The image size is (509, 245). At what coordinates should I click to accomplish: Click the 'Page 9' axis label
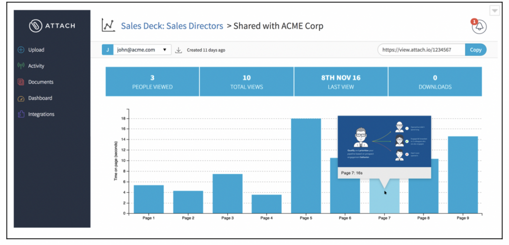[463, 218]
